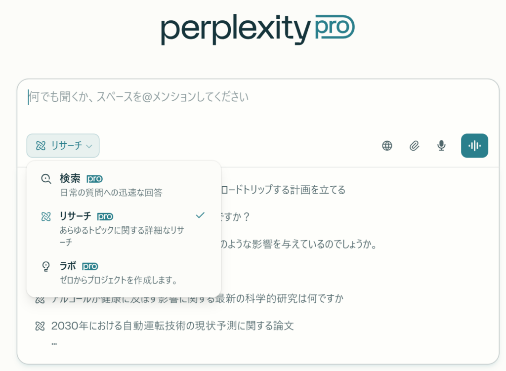Click the research icon beside リサーチ option

(46, 216)
